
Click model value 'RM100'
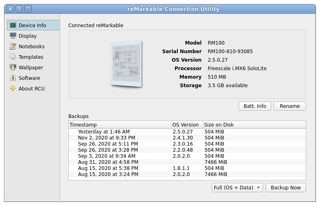point(216,43)
